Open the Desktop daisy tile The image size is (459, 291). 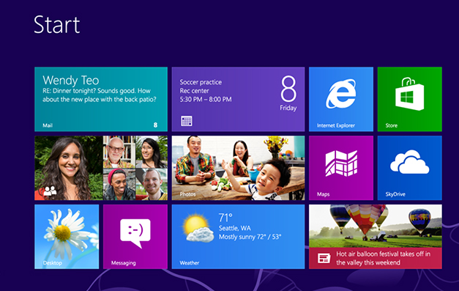coord(67,237)
